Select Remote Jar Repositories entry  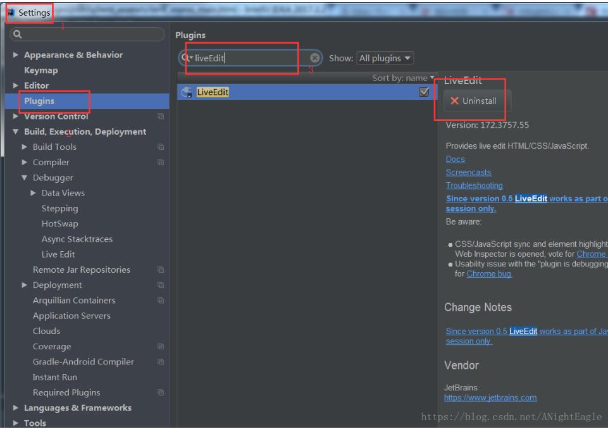point(82,270)
